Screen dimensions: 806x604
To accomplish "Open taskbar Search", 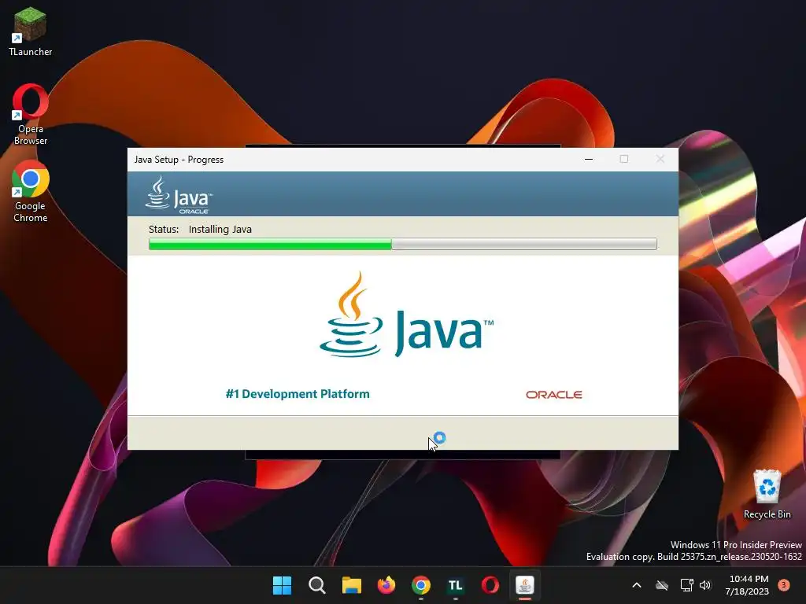I will (316, 585).
